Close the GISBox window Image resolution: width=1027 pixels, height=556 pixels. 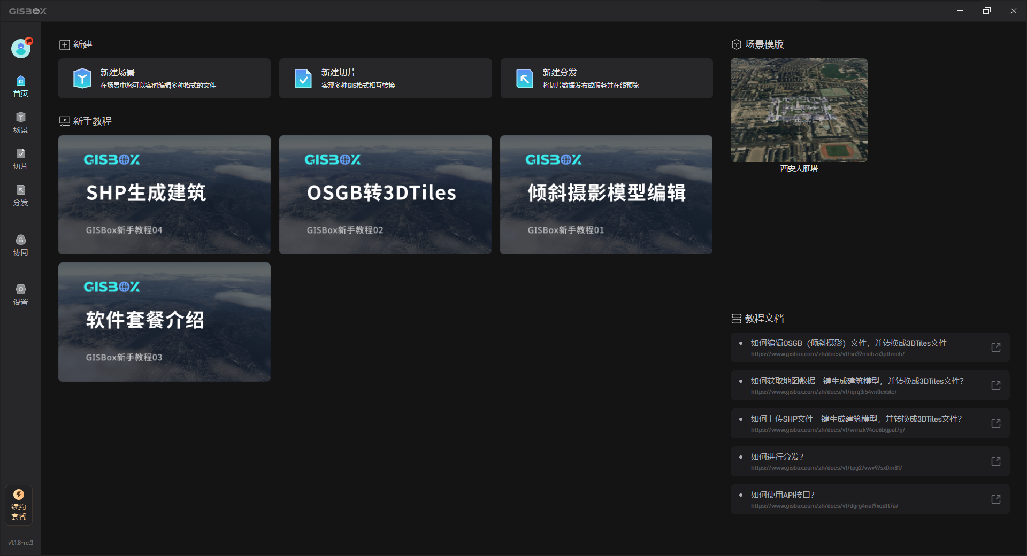[x=1014, y=11]
